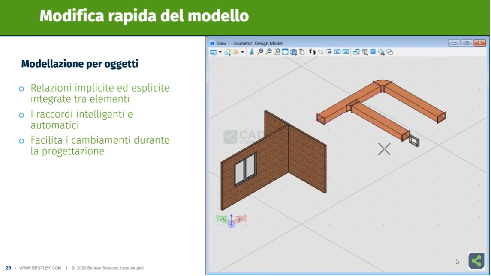Click the AccuDraw axis compass
Image resolution: width=491 pixels, height=276 pixels.
pos(231,220)
